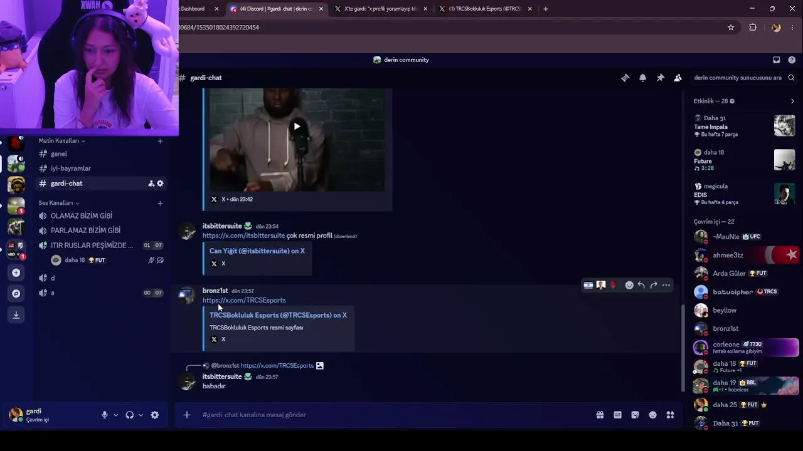Open headphone output options arrow
Image resolution: width=803 pixels, height=451 pixels.
click(141, 415)
